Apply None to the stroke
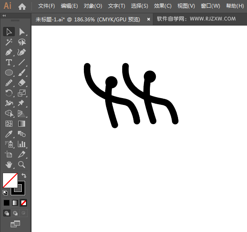 click(x=23, y=203)
